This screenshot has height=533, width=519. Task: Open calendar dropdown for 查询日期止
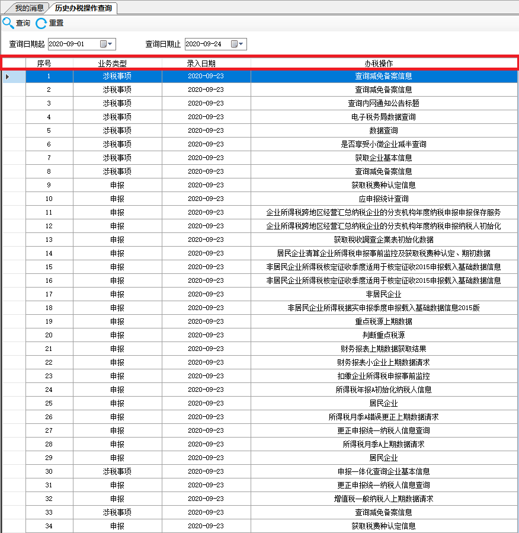click(237, 44)
